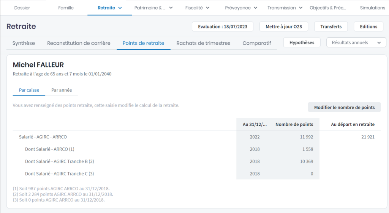Switch to the Comparatif tab
The image size is (389, 213).
tap(257, 43)
